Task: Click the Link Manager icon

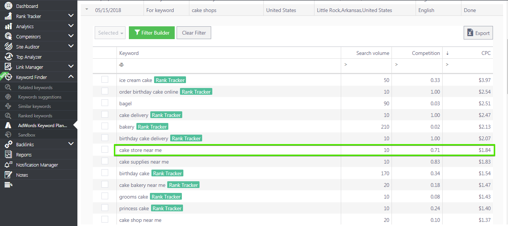Action: (x=8, y=67)
